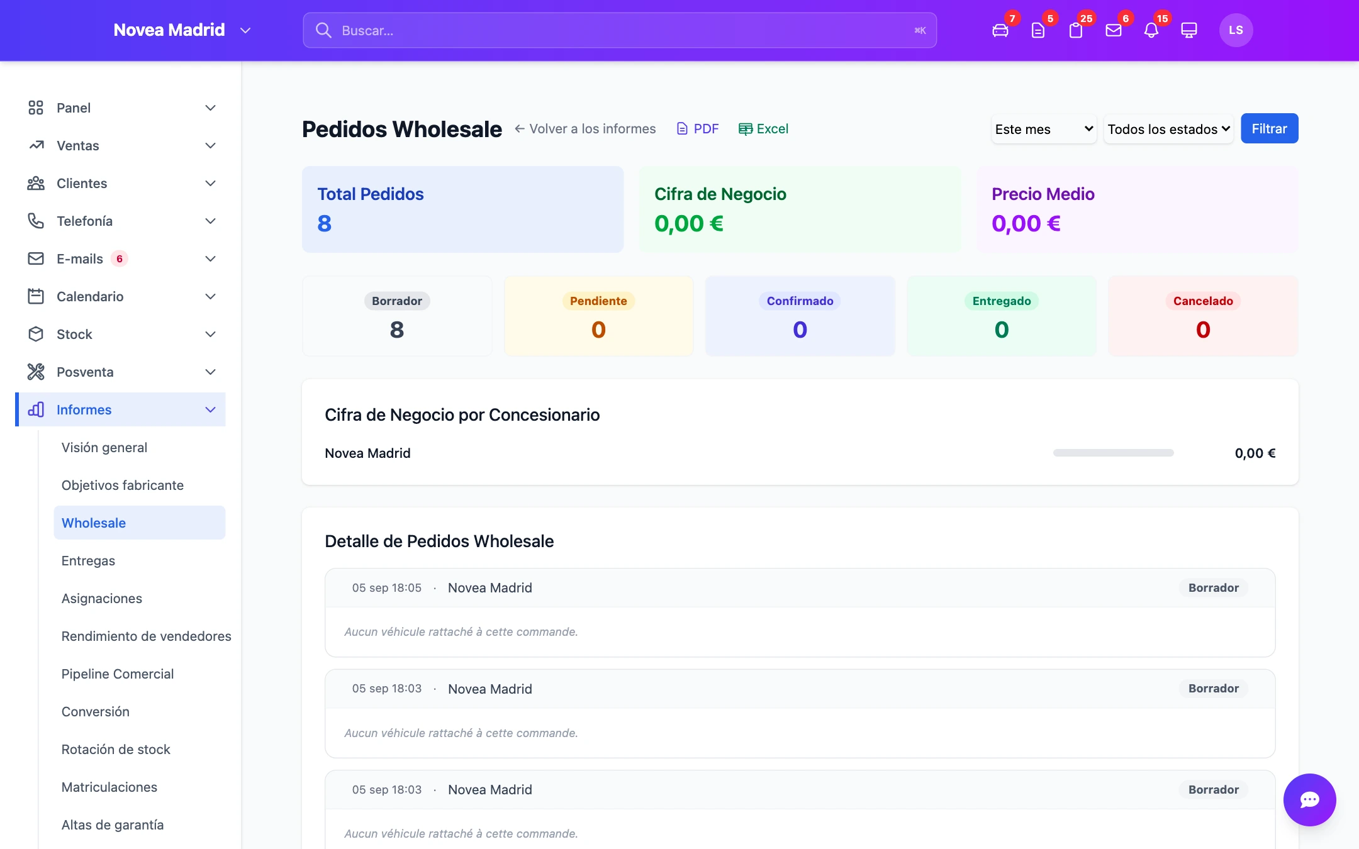Collapse the Informes sidebar section

[x=121, y=409]
